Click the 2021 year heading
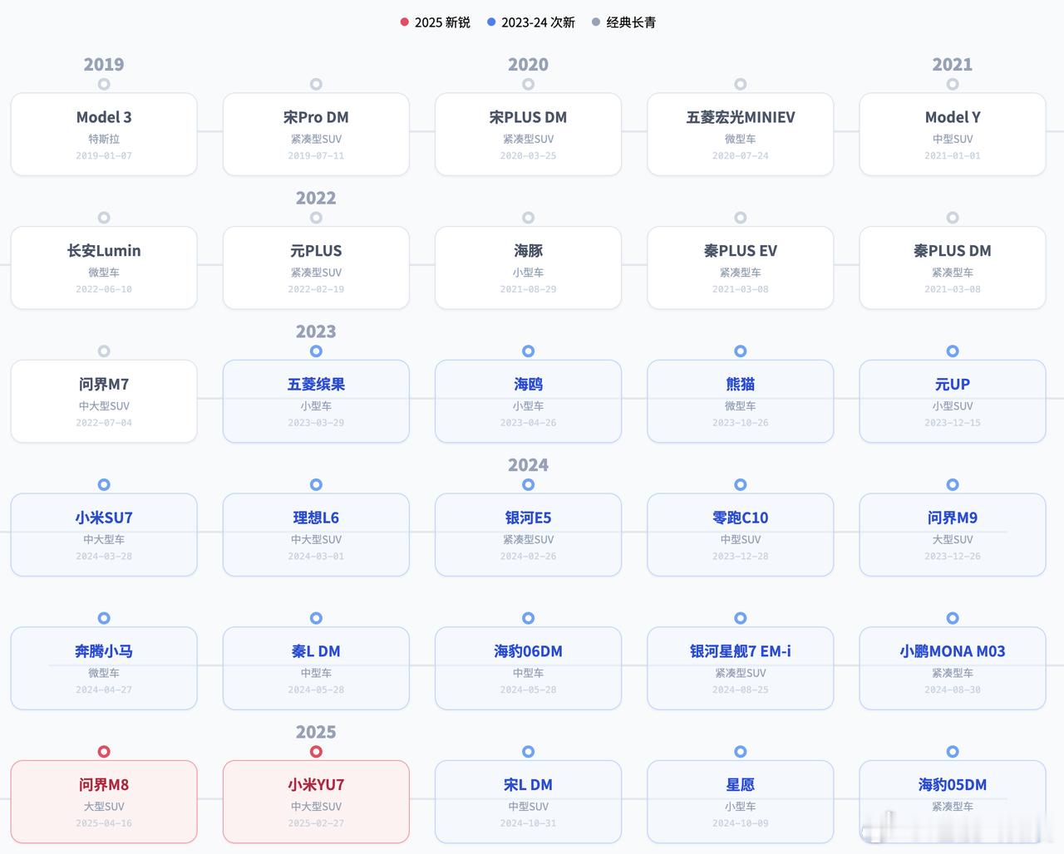Viewport: 1064px width, 854px height. (x=953, y=65)
